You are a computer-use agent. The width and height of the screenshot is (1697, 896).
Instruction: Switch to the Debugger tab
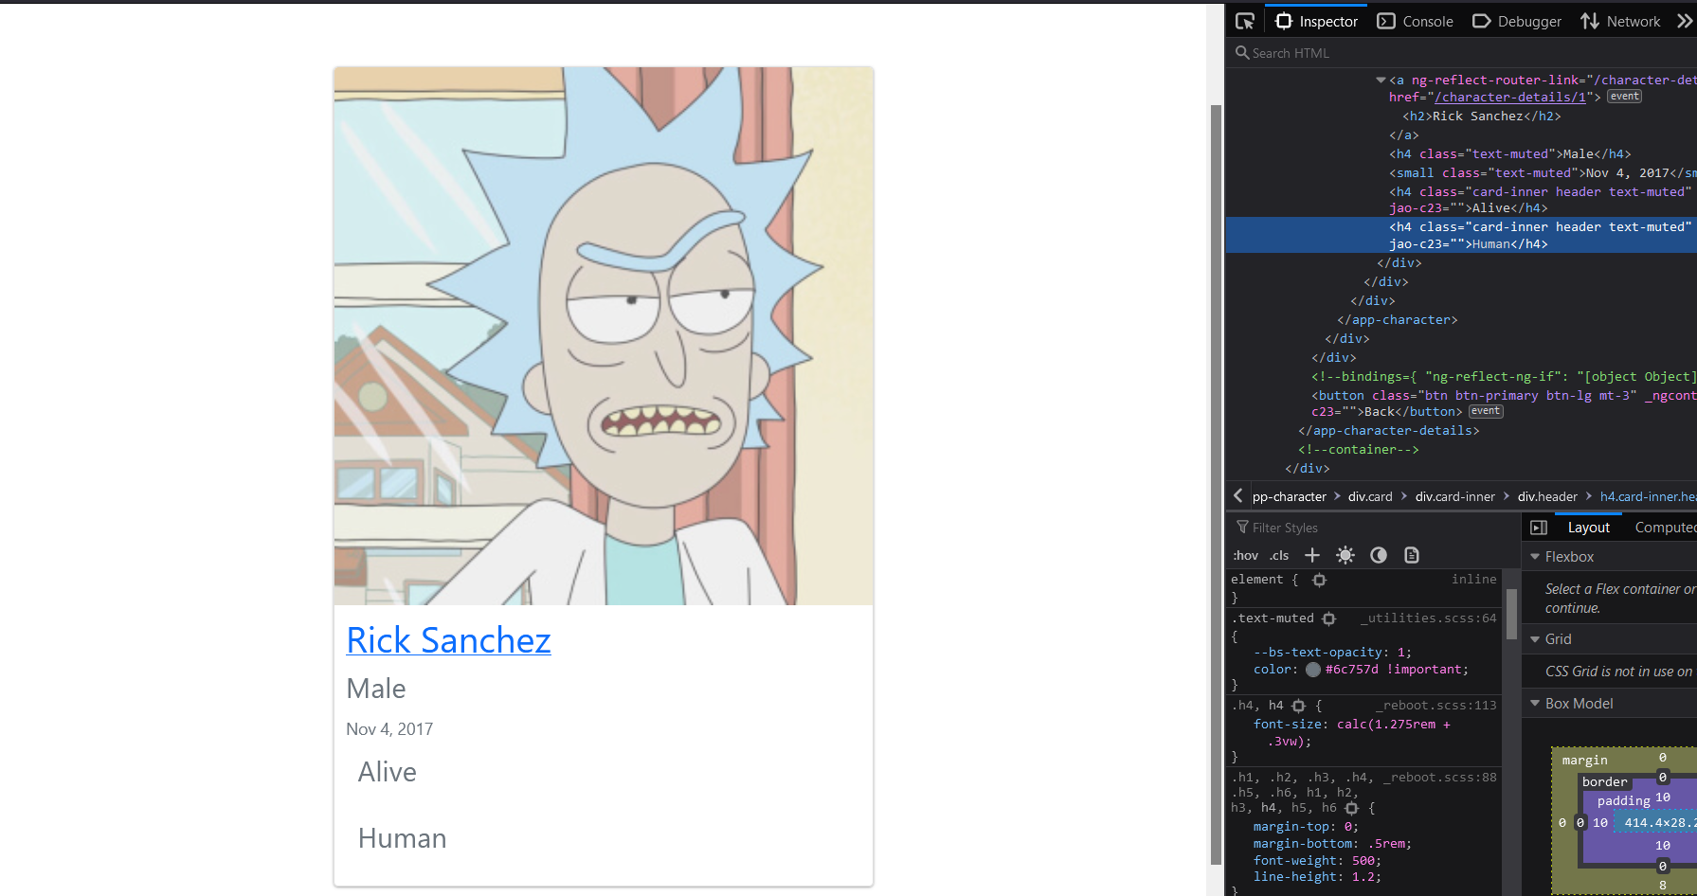(1517, 21)
